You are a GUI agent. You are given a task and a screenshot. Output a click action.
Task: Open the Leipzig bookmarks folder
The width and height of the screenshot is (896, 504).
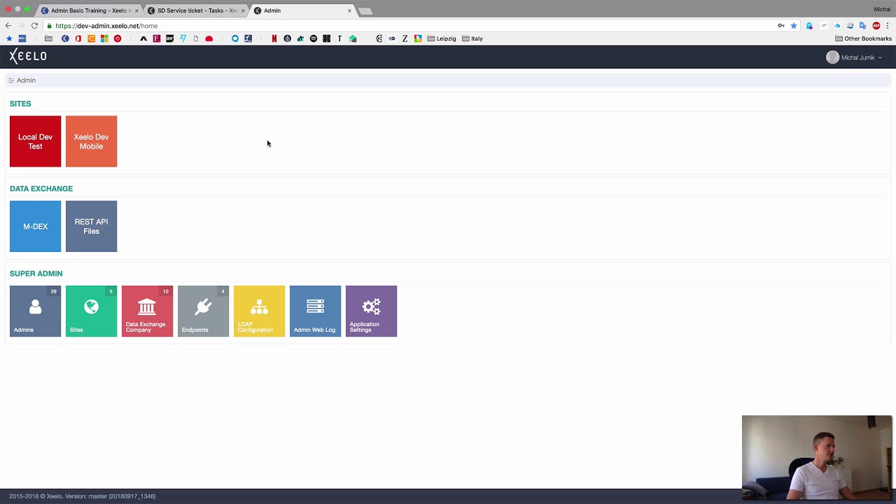(x=442, y=38)
